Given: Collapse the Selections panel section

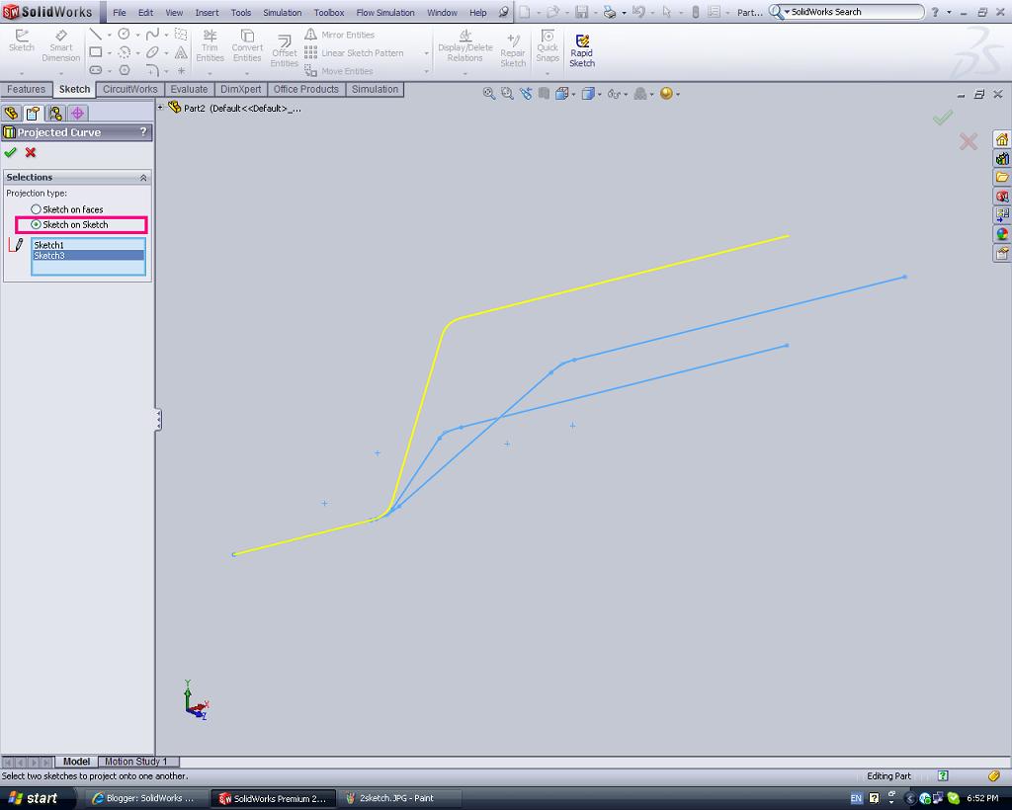Looking at the screenshot, I should click(143, 178).
